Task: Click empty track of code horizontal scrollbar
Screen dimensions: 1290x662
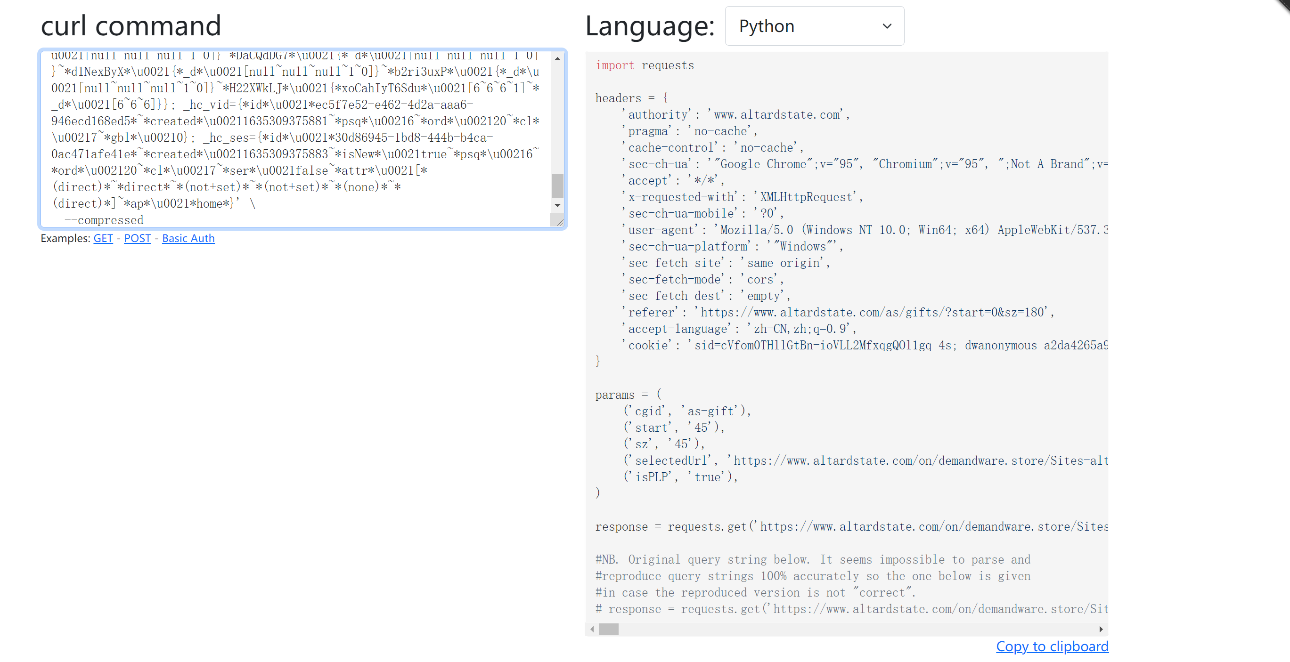Action: (x=851, y=629)
